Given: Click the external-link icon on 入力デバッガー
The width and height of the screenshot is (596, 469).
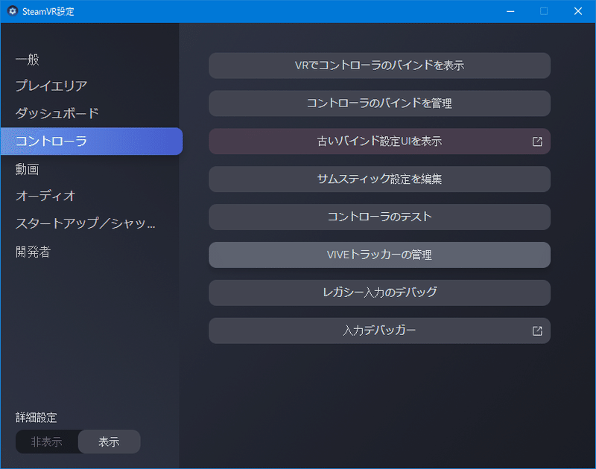Looking at the screenshot, I should point(538,331).
